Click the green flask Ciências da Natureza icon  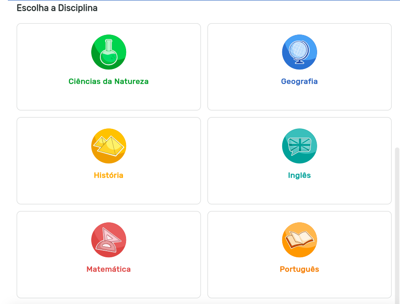click(x=109, y=52)
